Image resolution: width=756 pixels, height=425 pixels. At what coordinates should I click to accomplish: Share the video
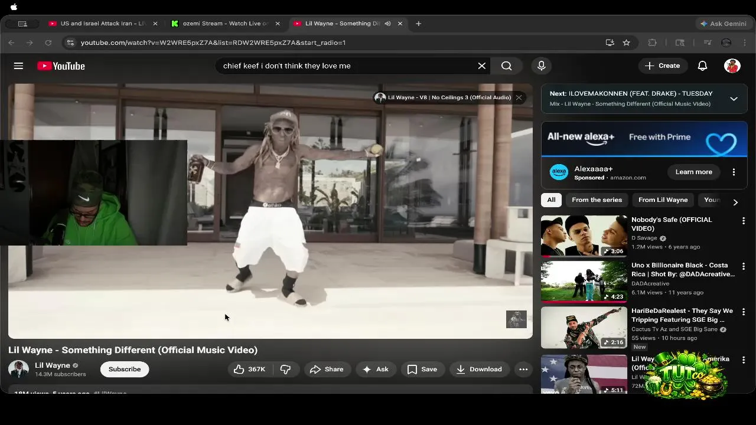327,369
